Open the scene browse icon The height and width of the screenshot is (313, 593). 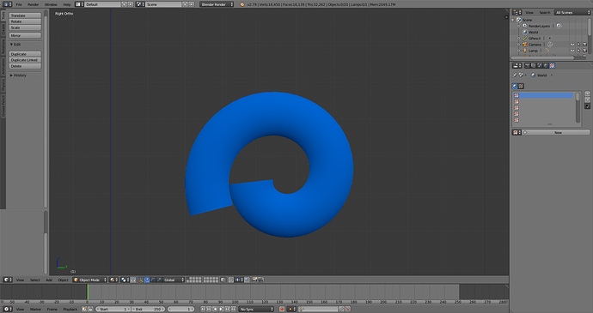140,4
